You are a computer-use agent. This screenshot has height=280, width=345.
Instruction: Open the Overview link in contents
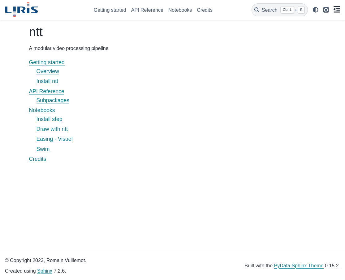[x=48, y=71]
